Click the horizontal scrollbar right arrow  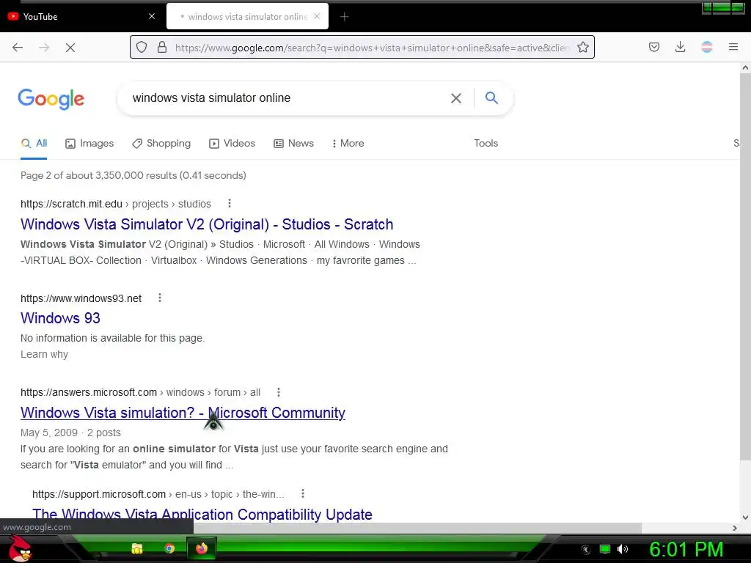pyautogui.click(x=735, y=528)
